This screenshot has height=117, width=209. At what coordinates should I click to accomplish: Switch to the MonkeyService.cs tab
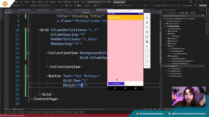click(61, 10)
